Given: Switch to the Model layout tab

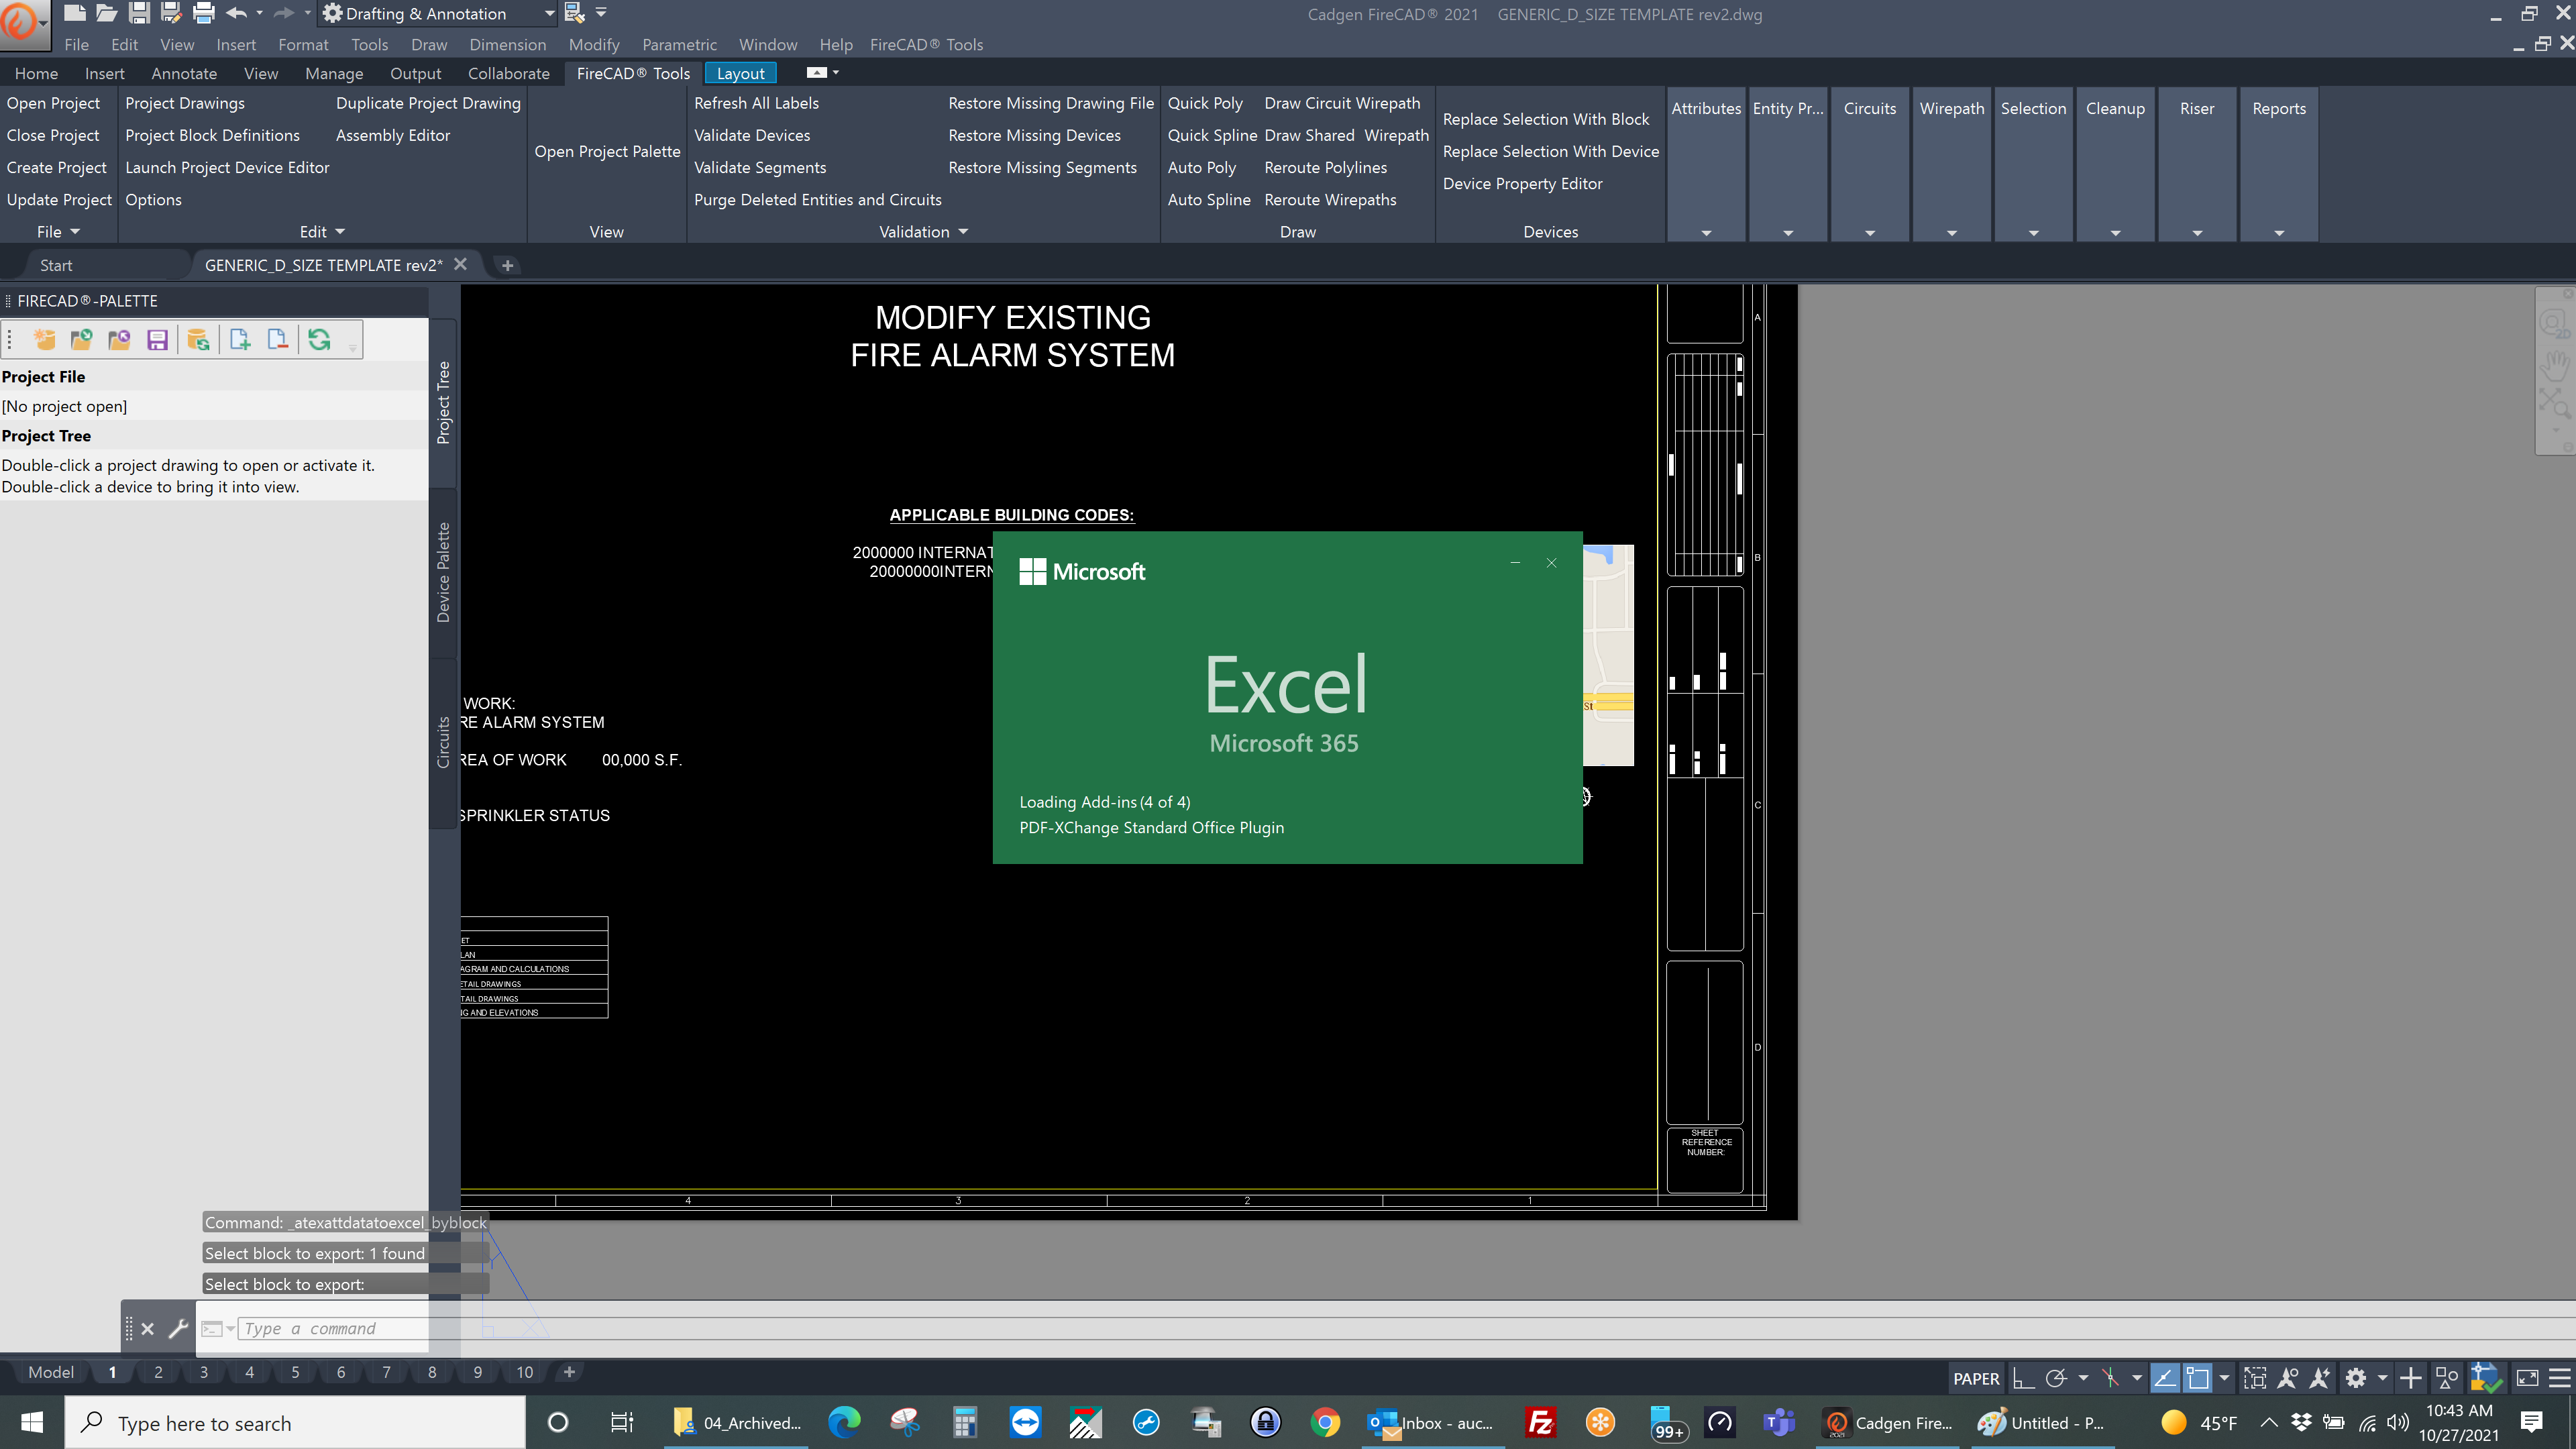Looking at the screenshot, I should click(x=50, y=1372).
